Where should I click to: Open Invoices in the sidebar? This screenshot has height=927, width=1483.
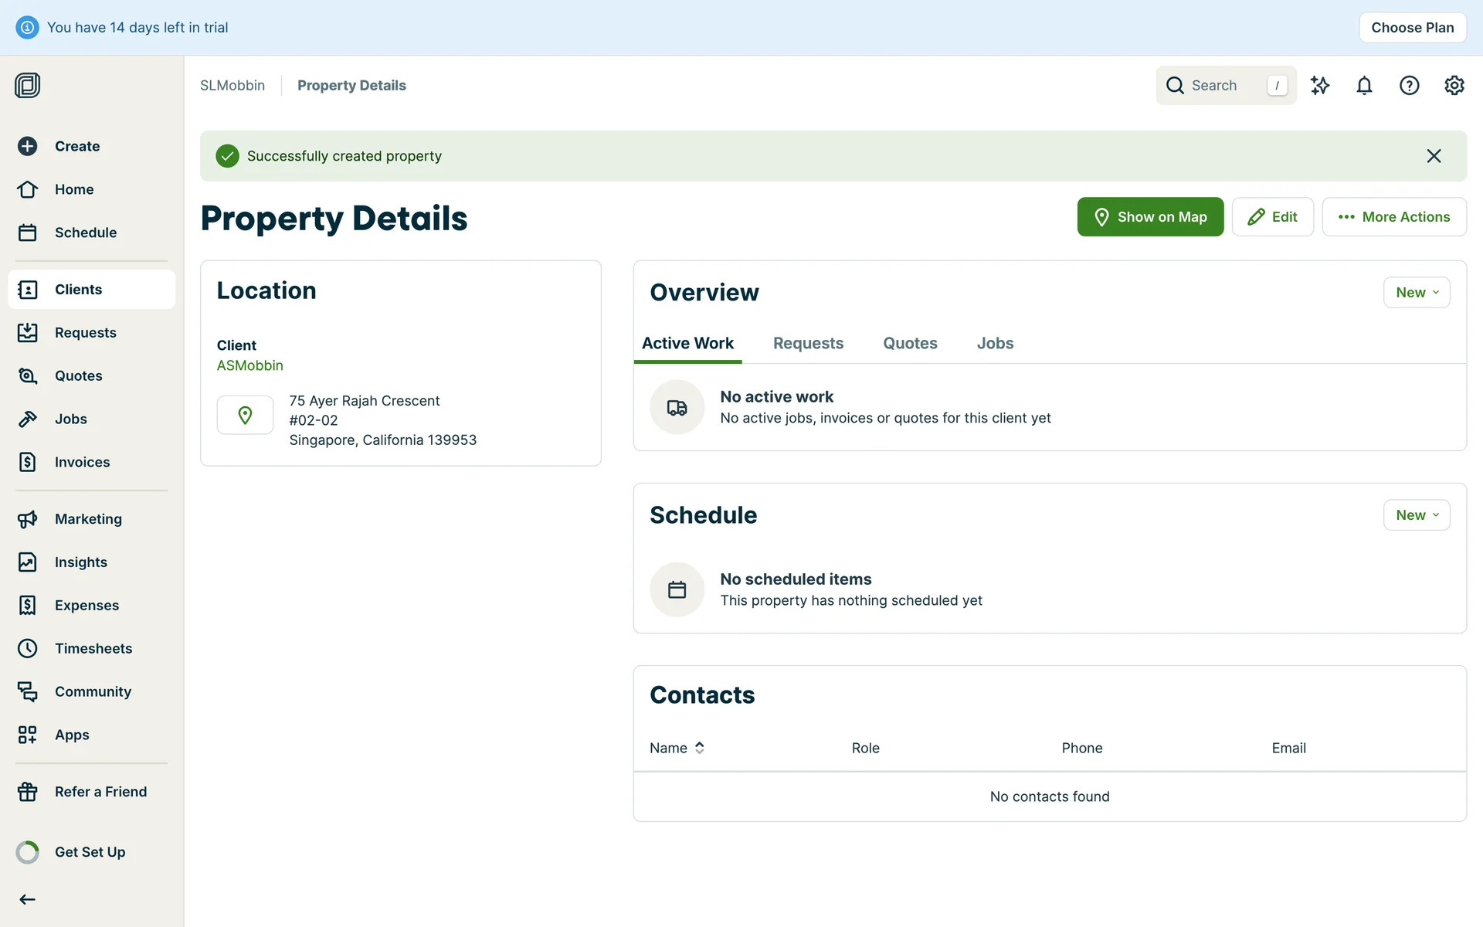point(82,462)
